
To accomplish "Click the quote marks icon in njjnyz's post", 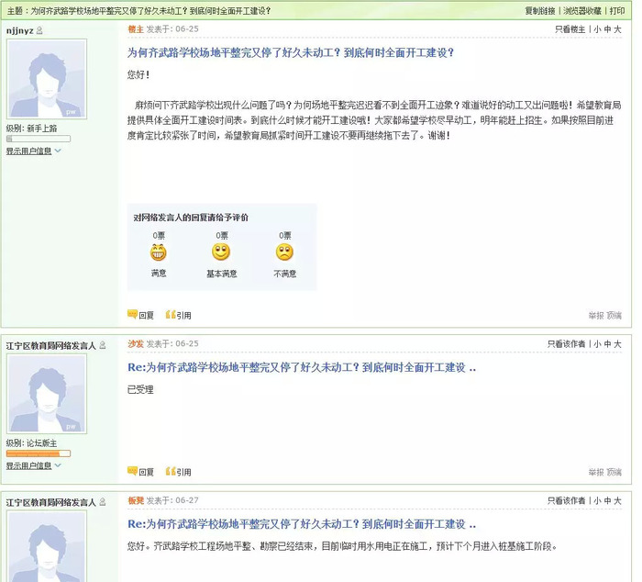I will coord(171,315).
